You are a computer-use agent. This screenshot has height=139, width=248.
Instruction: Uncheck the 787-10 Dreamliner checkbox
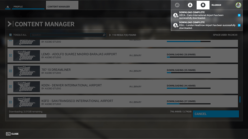(x=10, y=71)
